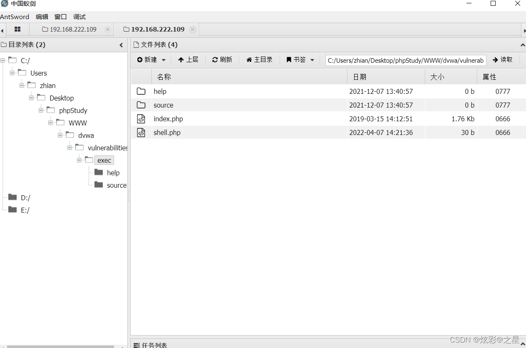Viewport: 526px width, 348px height.
Task: Sort by the 名称 column header
Action: 249,77
